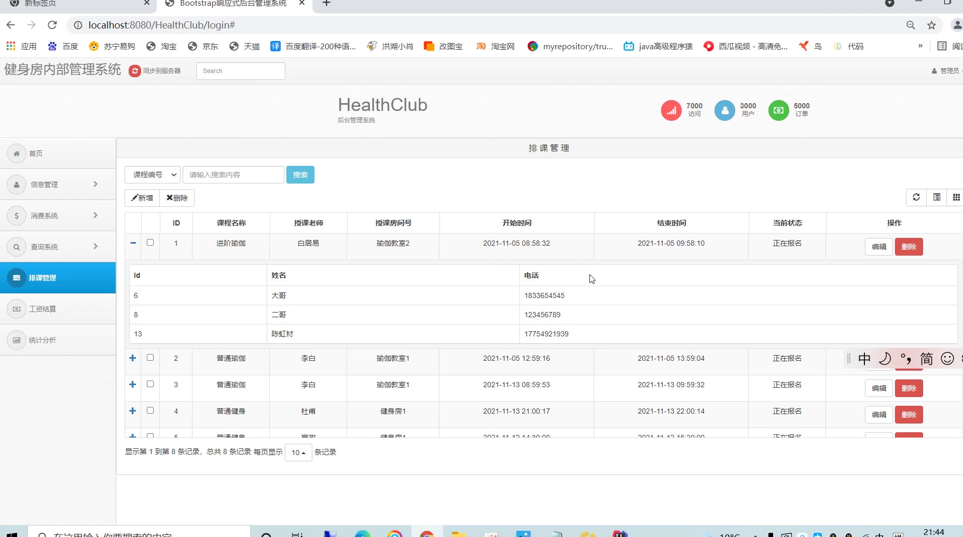The image size is (963, 537).
Task: Expand the 消费系统 chevron arrow
Action: [95, 215]
